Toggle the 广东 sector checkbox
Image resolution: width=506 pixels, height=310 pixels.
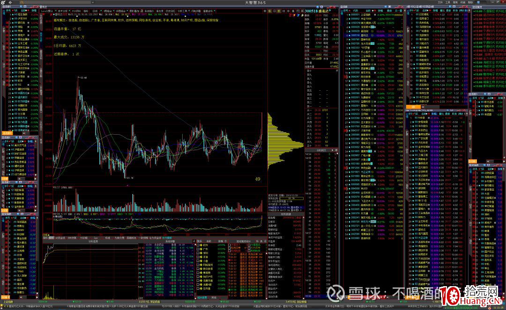(198, 249)
